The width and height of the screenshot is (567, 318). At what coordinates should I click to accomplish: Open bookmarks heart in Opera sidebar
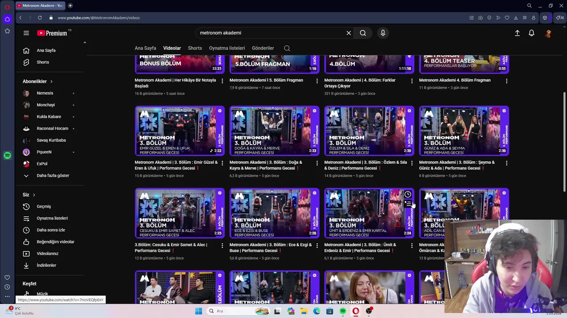pyautogui.click(x=7, y=277)
